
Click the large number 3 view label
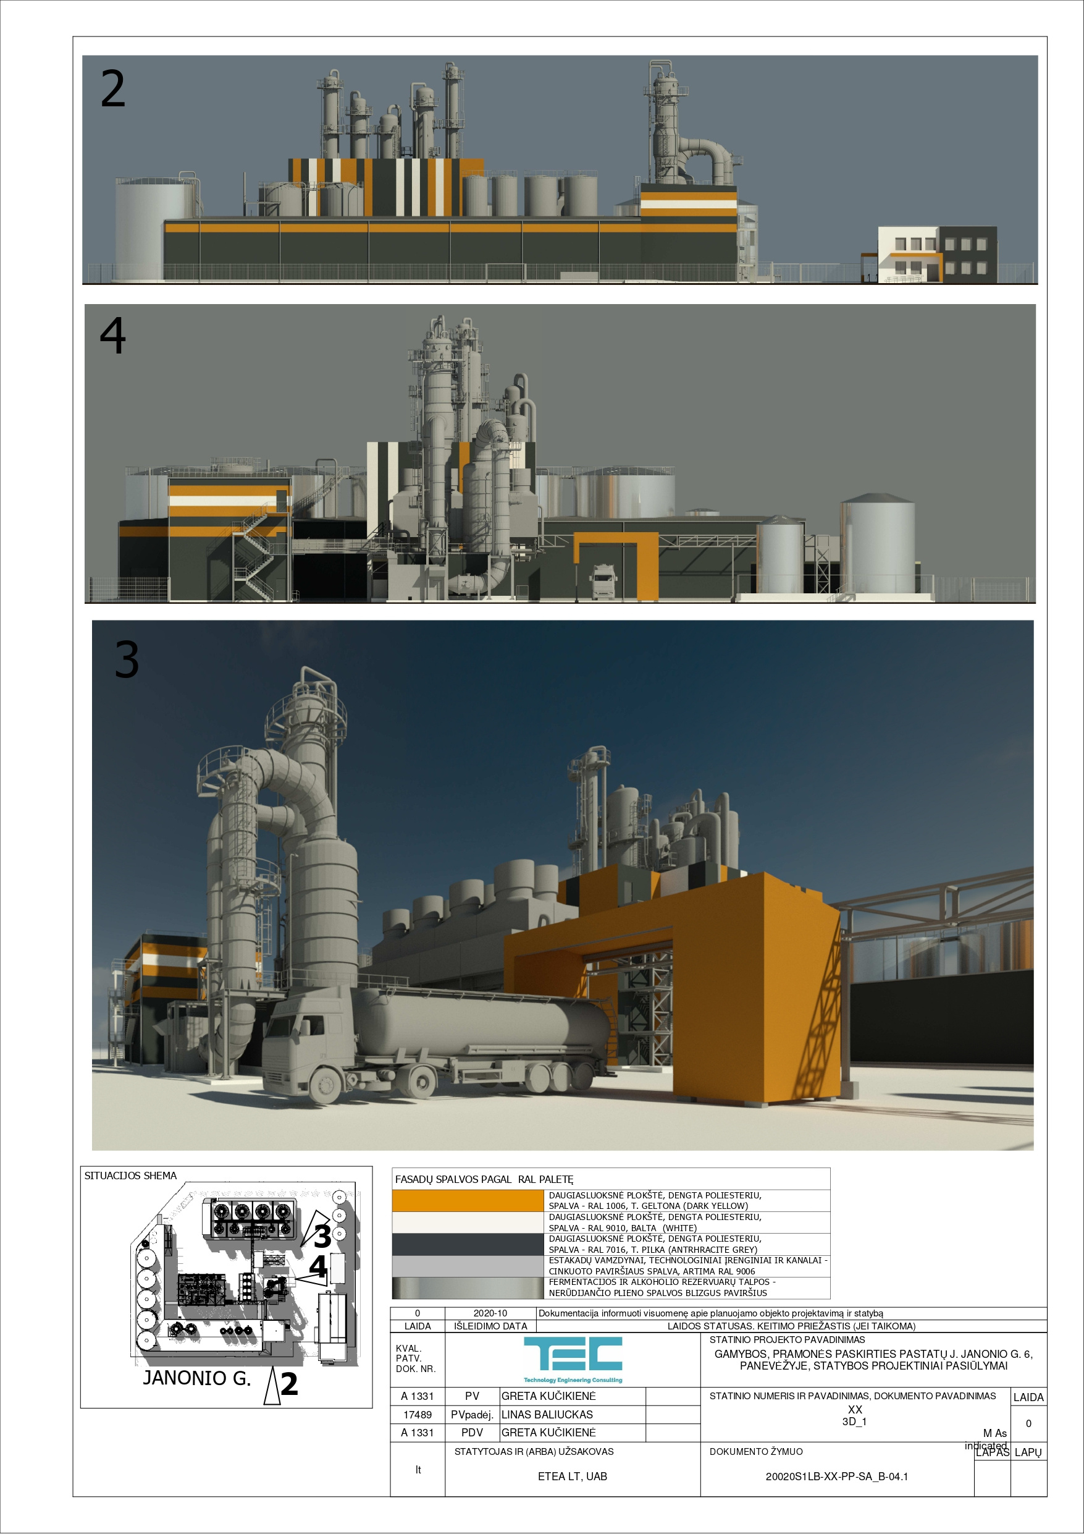[x=127, y=660]
